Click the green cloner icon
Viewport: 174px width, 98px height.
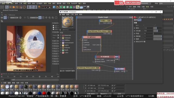[x=71, y=7]
